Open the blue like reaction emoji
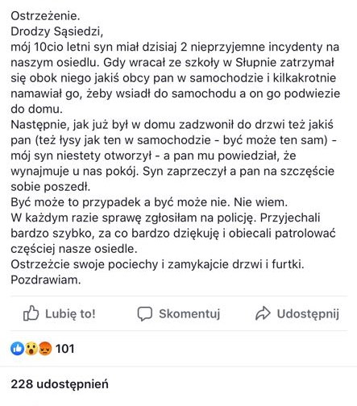This screenshot has width=357, height=406. [x=18, y=349]
